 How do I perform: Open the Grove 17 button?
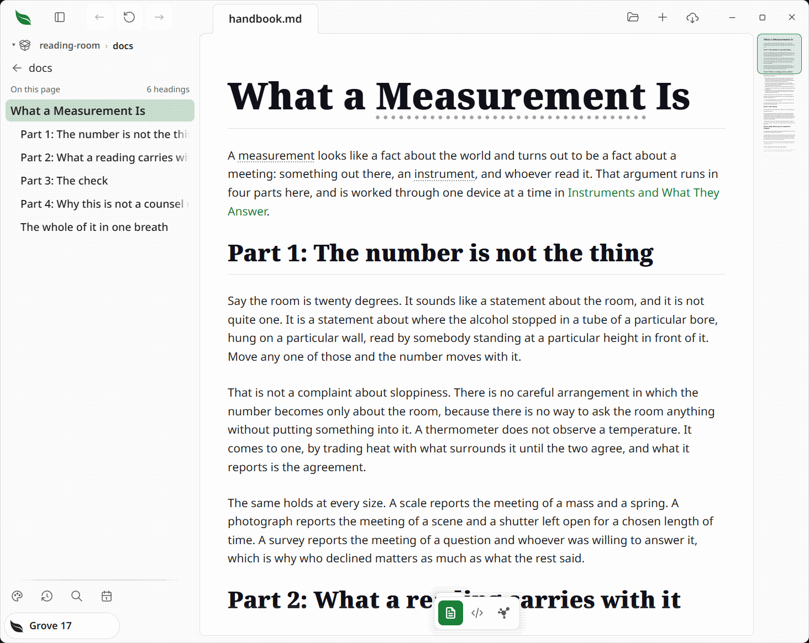coord(62,626)
